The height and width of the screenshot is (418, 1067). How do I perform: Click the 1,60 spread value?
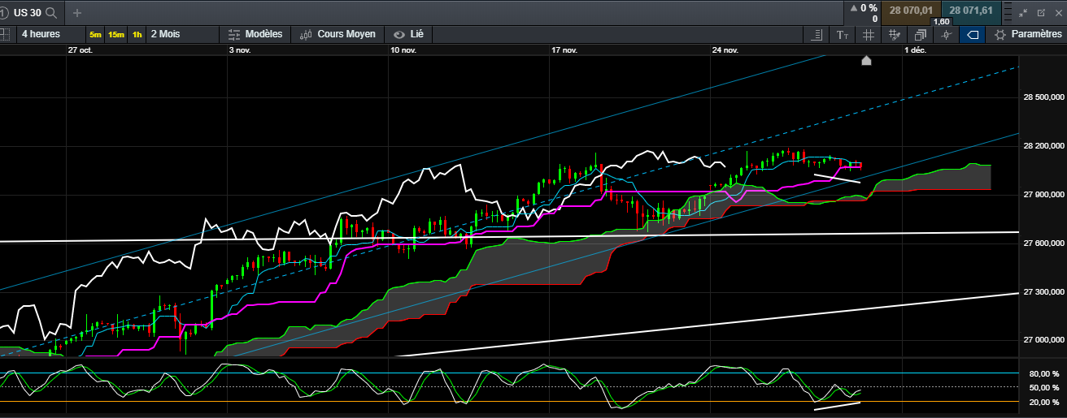click(x=942, y=22)
